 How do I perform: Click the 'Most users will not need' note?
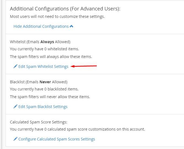(x=57, y=16)
